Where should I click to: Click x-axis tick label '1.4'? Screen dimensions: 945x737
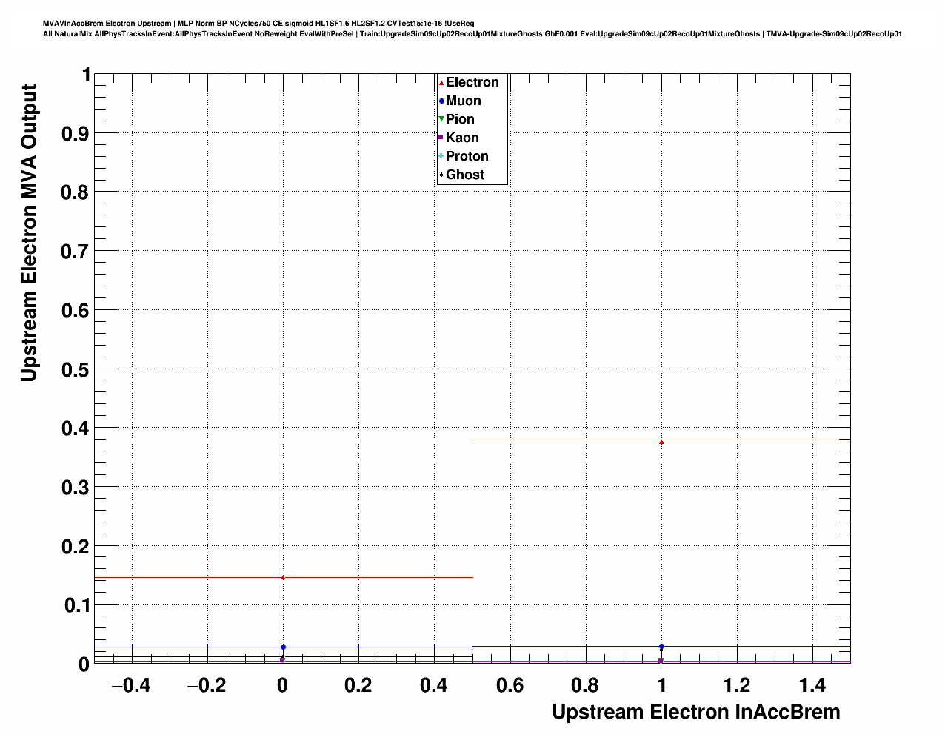coord(812,686)
